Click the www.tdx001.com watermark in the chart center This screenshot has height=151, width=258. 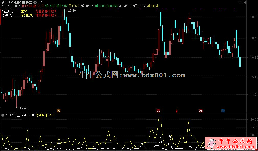pyautogui.click(x=154, y=75)
